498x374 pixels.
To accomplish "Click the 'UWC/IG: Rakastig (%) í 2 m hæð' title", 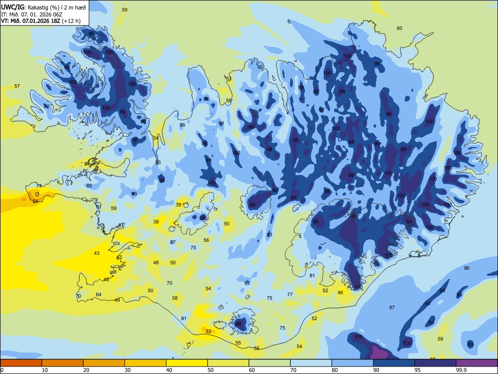I will coord(43,7).
